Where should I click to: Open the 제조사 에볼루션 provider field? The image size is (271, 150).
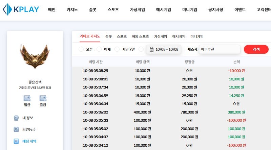[220, 49]
